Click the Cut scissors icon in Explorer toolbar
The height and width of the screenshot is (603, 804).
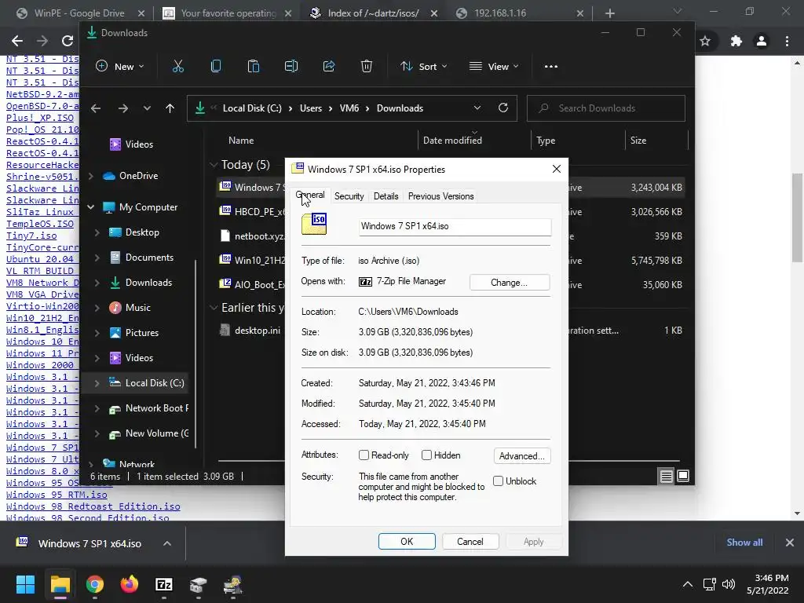178,66
